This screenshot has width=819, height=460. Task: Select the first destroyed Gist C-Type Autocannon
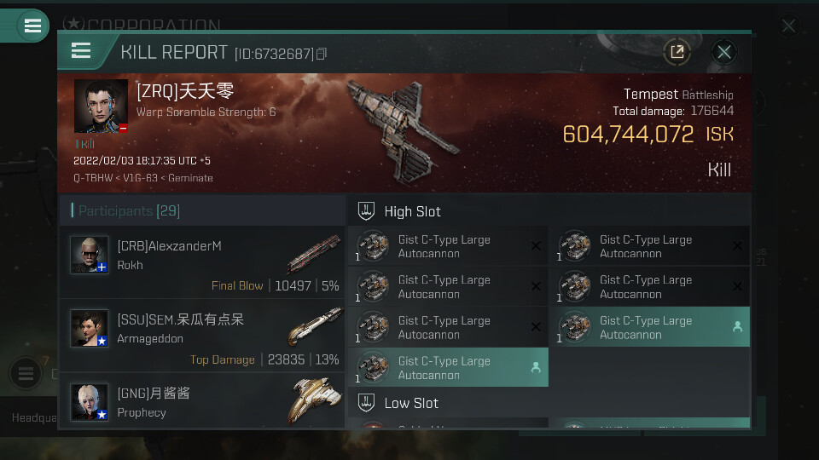448,246
